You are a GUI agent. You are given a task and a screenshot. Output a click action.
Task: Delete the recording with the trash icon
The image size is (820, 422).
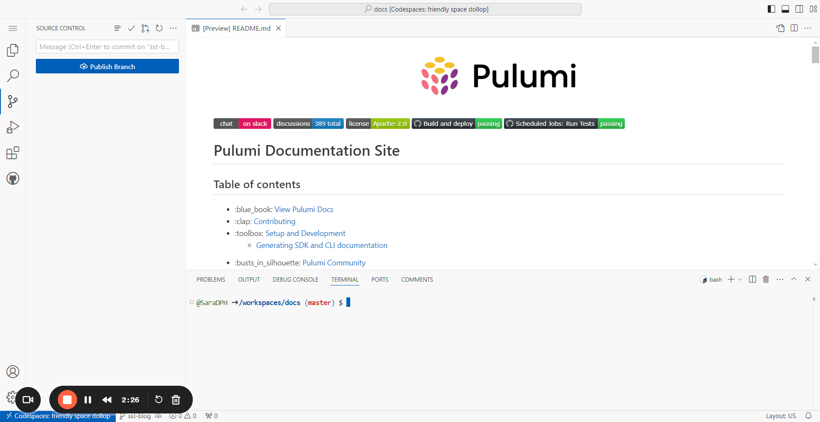[x=176, y=399]
